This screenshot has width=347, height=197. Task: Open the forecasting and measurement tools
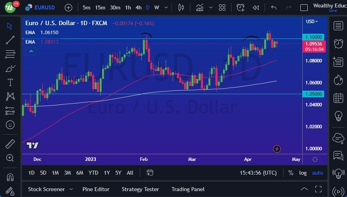coord(10,111)
